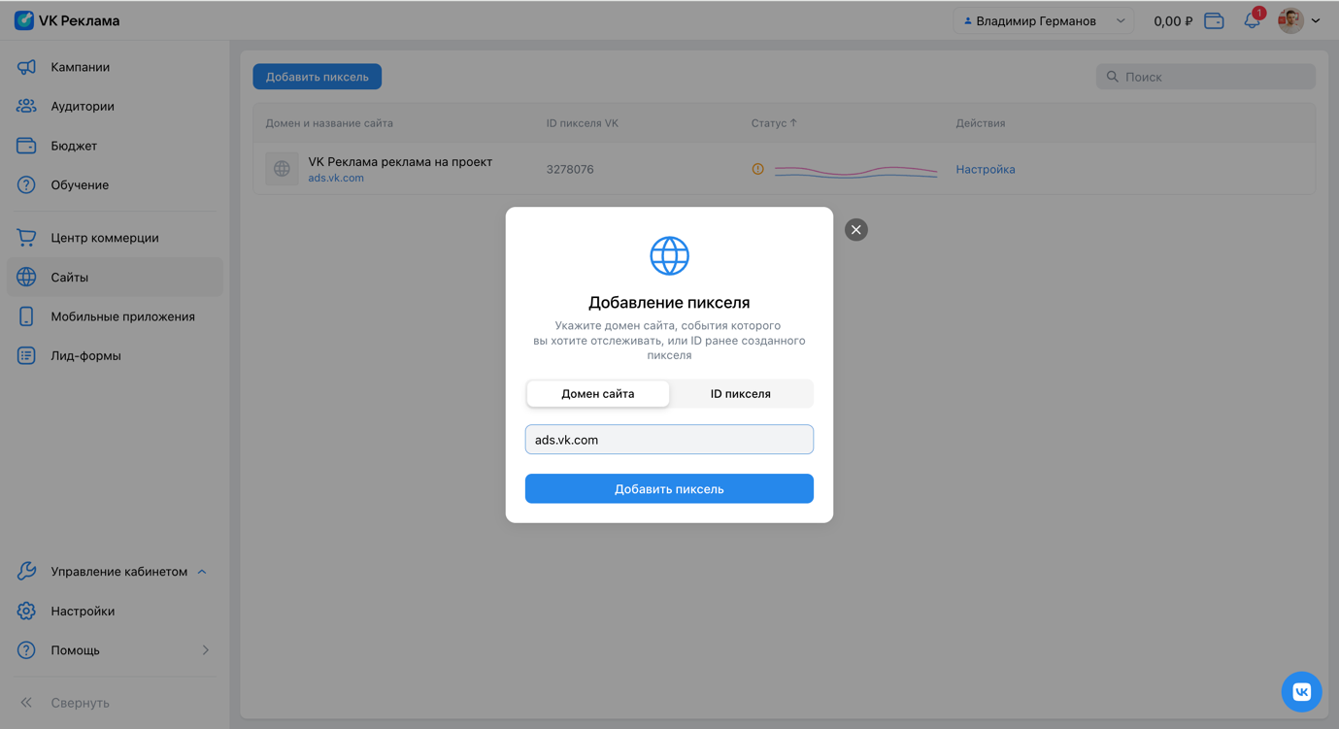Screen dimensions: 1339x729
Task: Click the Бюджет wallet icon in sidebar
Action: (x=26, y=146)
